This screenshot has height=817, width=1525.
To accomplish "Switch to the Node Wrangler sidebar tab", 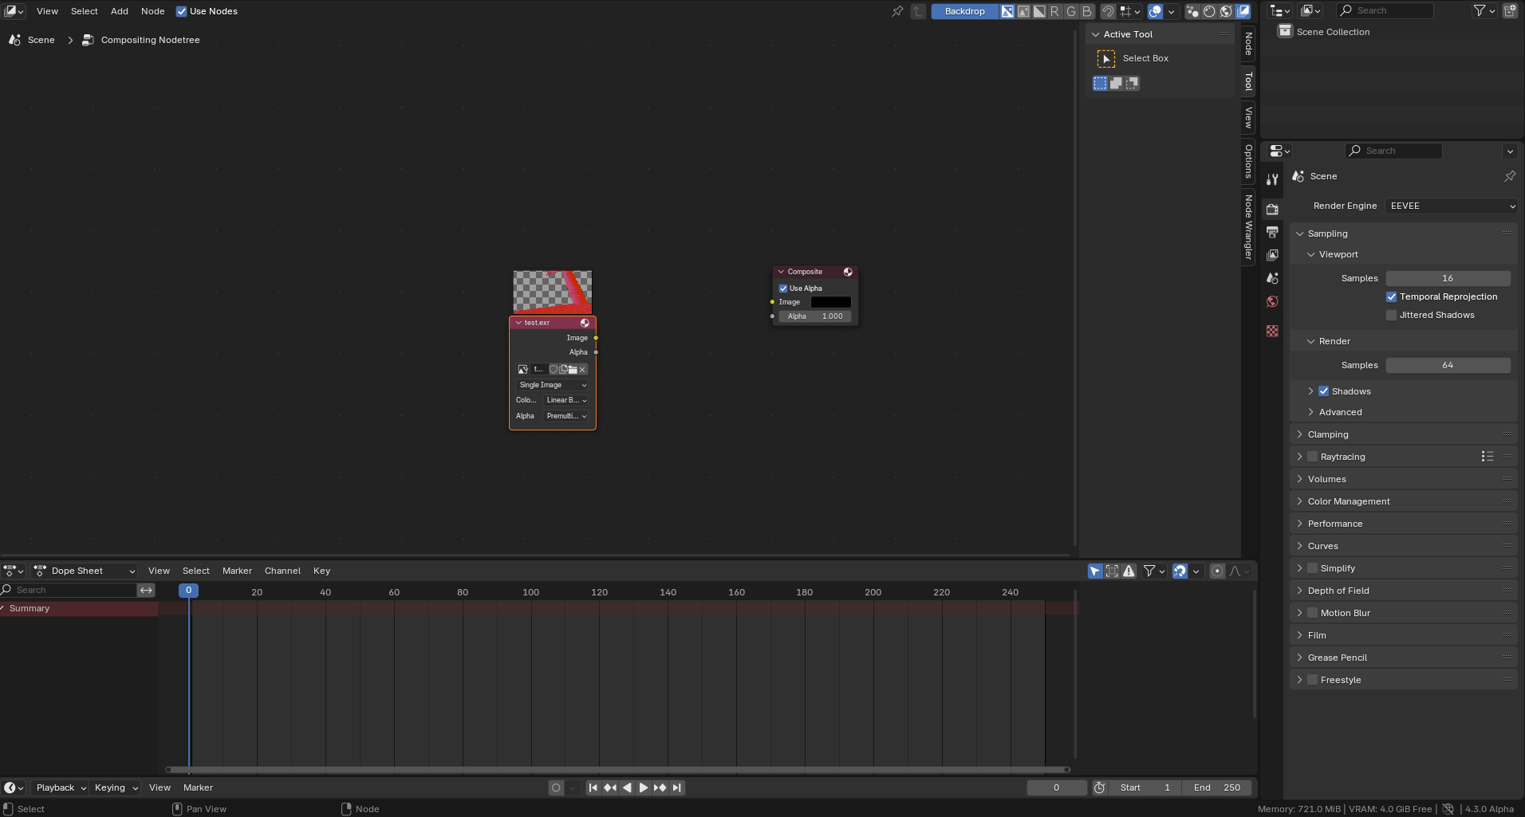I will tap(1248, 227).
